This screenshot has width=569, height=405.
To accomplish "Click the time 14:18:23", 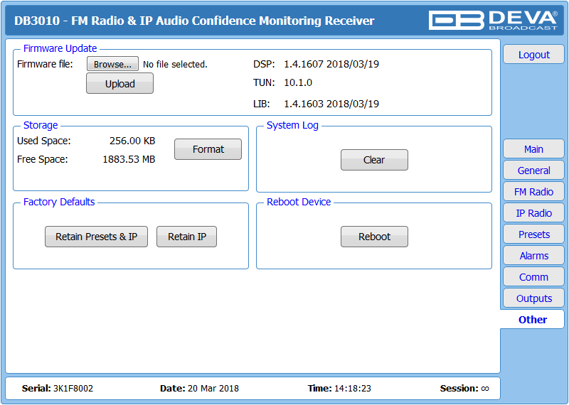I will coord(352,389).
